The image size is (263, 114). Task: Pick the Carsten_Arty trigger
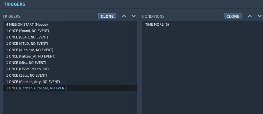[x=33, y=82]
